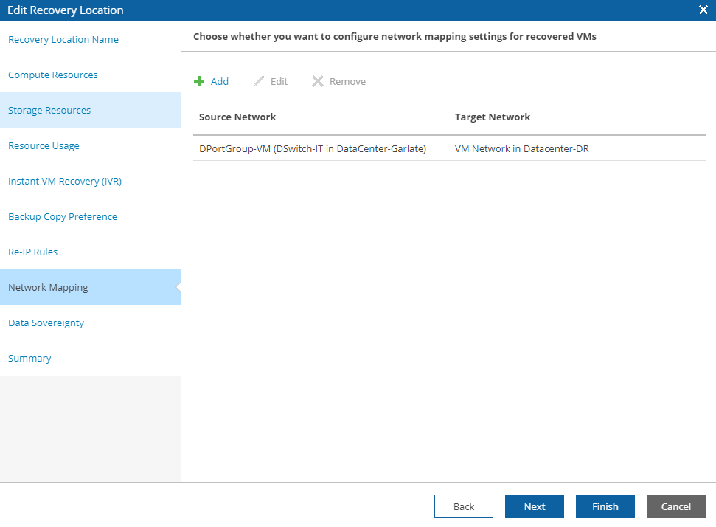Open Backup Copy Preference step
This screenshot has height=527, width=716.
click(x=63, y=217)
